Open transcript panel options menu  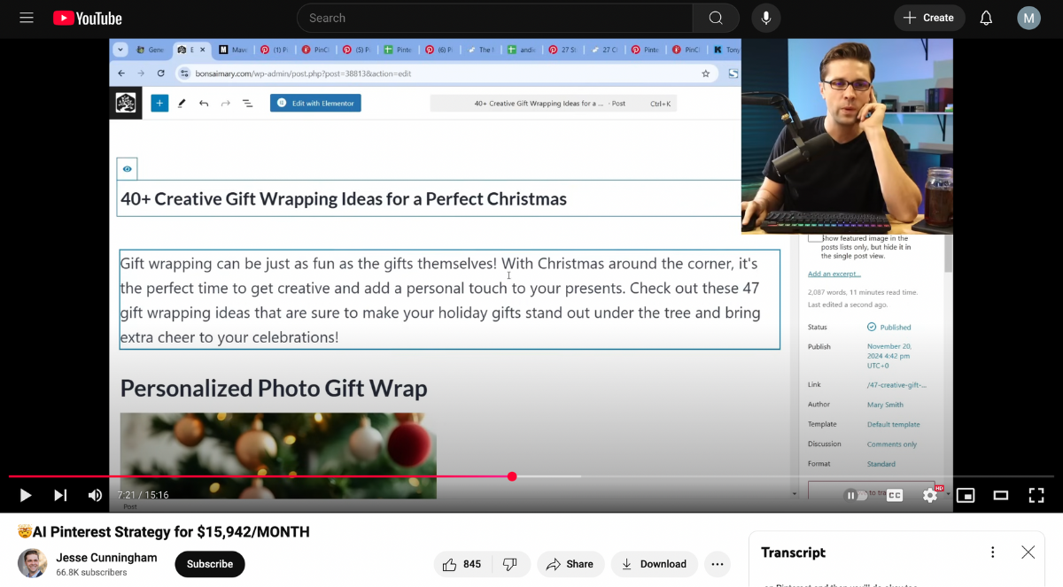993,552
